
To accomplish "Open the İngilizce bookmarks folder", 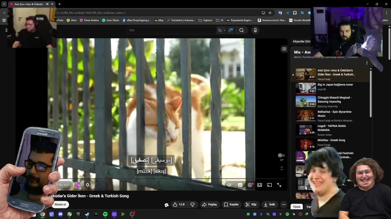I will pos(205,20).
